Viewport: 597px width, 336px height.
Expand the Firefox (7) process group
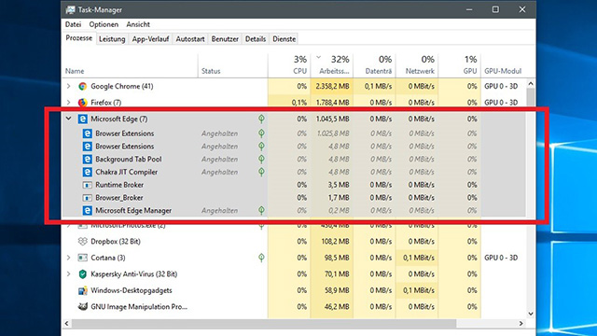tap(68, 103)
